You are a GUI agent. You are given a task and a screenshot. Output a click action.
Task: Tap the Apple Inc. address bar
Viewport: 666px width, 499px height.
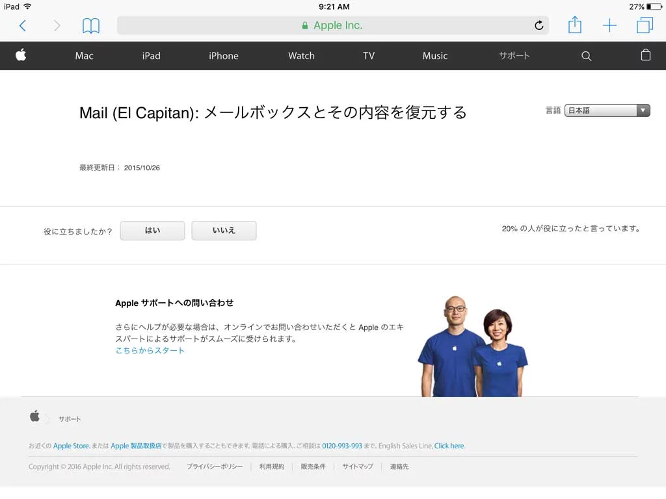coord(332,25)
